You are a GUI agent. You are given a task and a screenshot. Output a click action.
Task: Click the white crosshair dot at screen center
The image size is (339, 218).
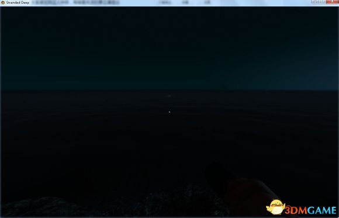coord(169,112)
